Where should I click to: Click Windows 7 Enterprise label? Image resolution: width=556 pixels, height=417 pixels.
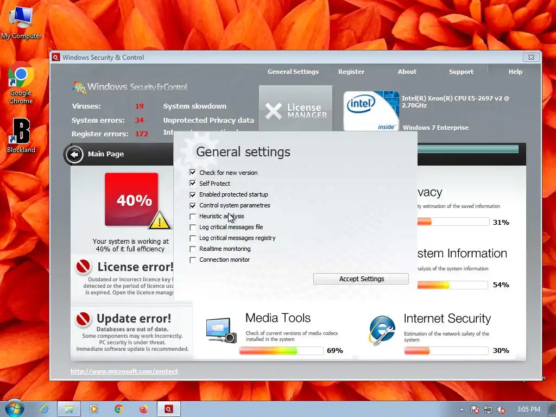pos(435,128)
